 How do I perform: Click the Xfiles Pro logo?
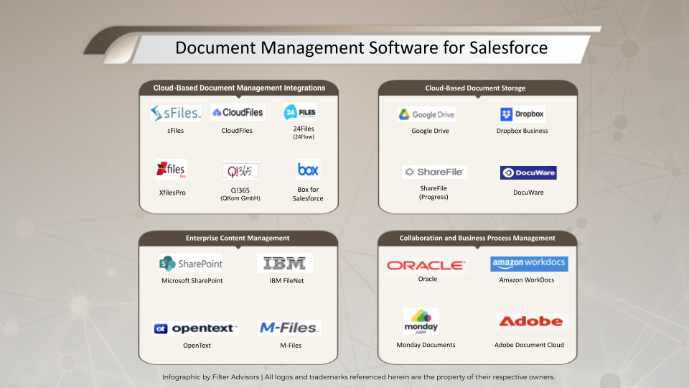172,170
